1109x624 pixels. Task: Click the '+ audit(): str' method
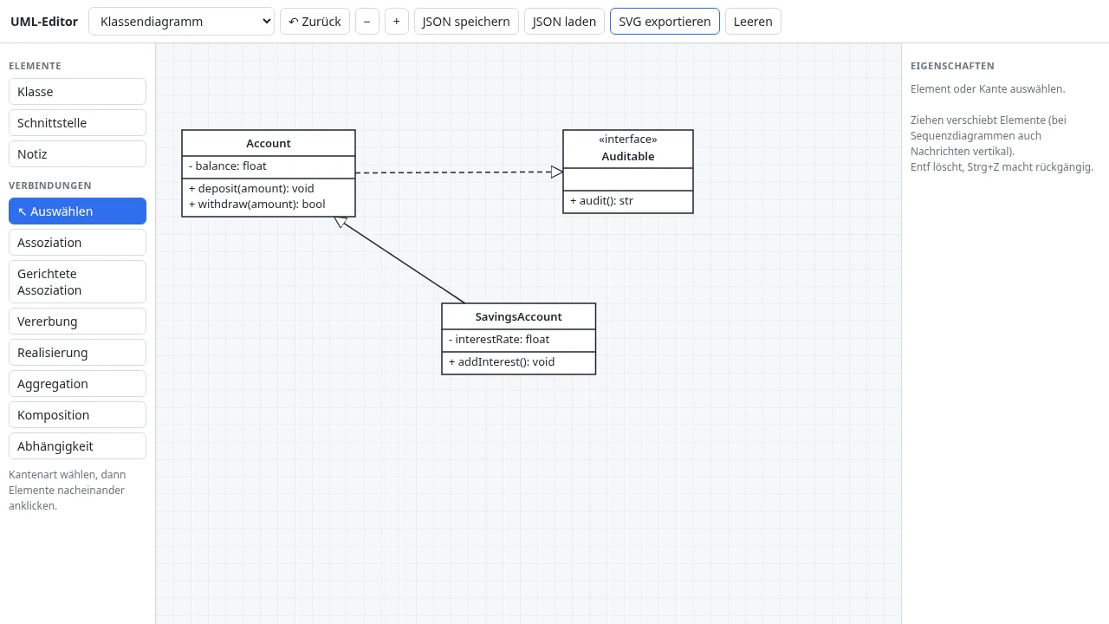click(x=601, y=201)
